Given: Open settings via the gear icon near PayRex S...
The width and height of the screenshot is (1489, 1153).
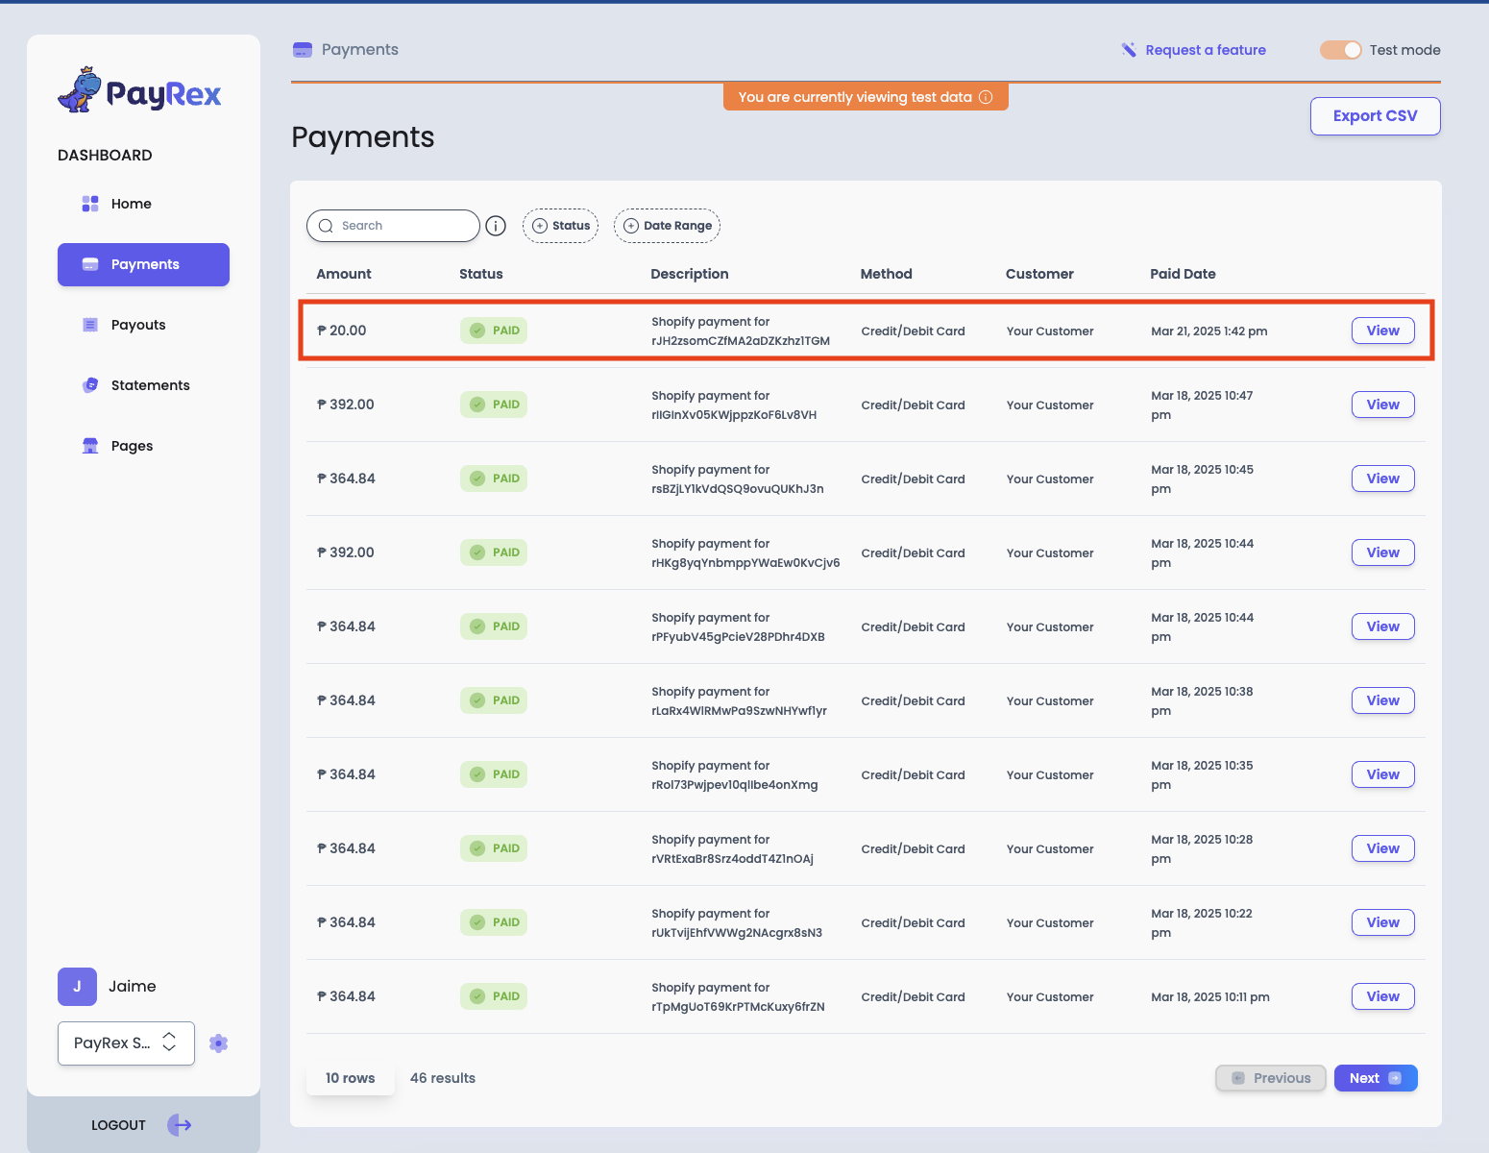Looking at the screenshot, I should point(218,1043).
